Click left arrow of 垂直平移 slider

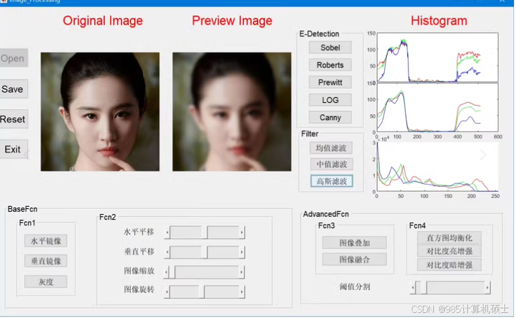[x=167, y=252]
